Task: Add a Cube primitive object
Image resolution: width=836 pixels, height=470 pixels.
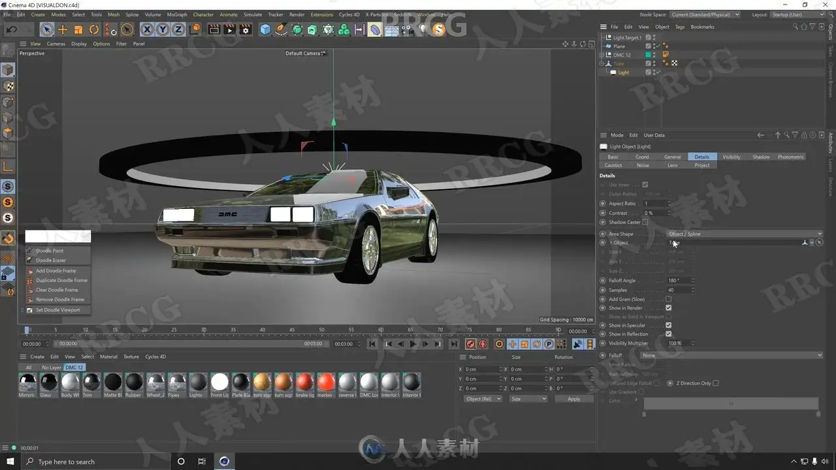Action: click(265, 29)
